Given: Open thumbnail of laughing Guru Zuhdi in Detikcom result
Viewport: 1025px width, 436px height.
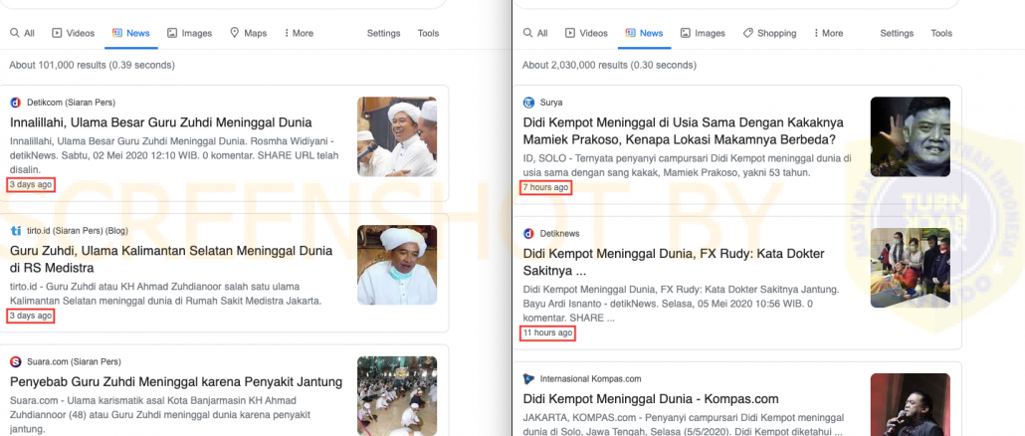Looking at the screenshot, I should point(397,136).
